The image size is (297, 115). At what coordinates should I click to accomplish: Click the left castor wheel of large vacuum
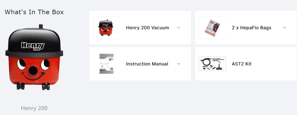(20, 86)
